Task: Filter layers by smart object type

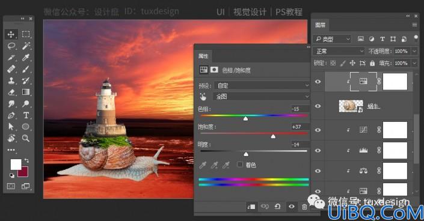Action: click(x=404, y=39)
